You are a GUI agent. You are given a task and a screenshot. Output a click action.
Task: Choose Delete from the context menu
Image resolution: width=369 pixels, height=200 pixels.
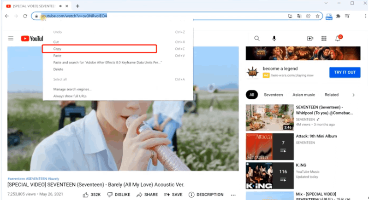(x=118, y=69)
